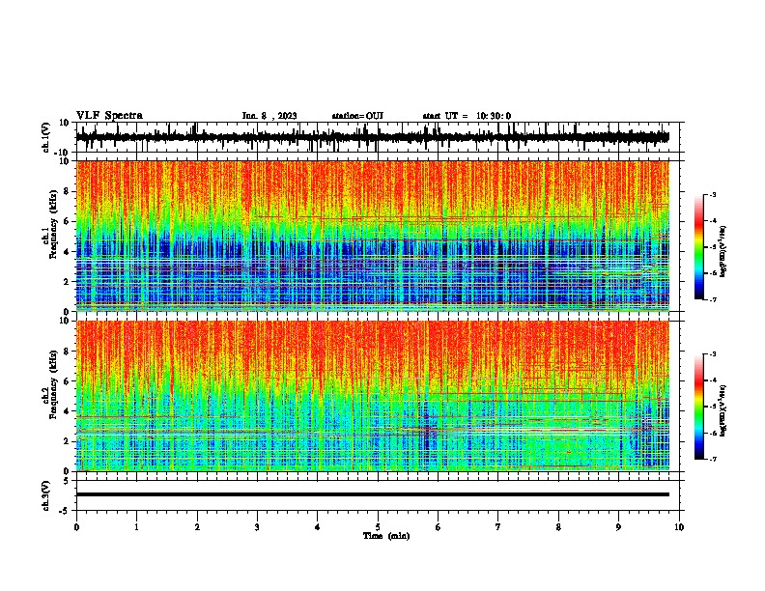Click the station identifier text in header

357,116
